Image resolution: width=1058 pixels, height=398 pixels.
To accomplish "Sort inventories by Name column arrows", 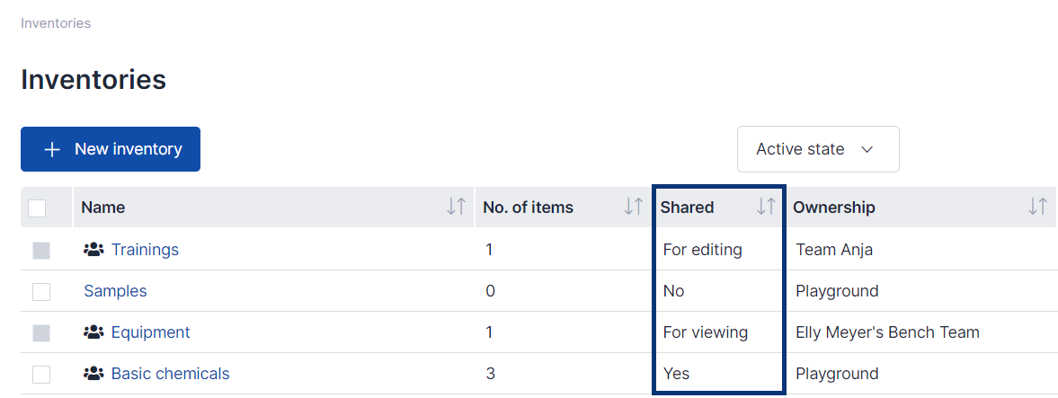I will click(457, 207).
